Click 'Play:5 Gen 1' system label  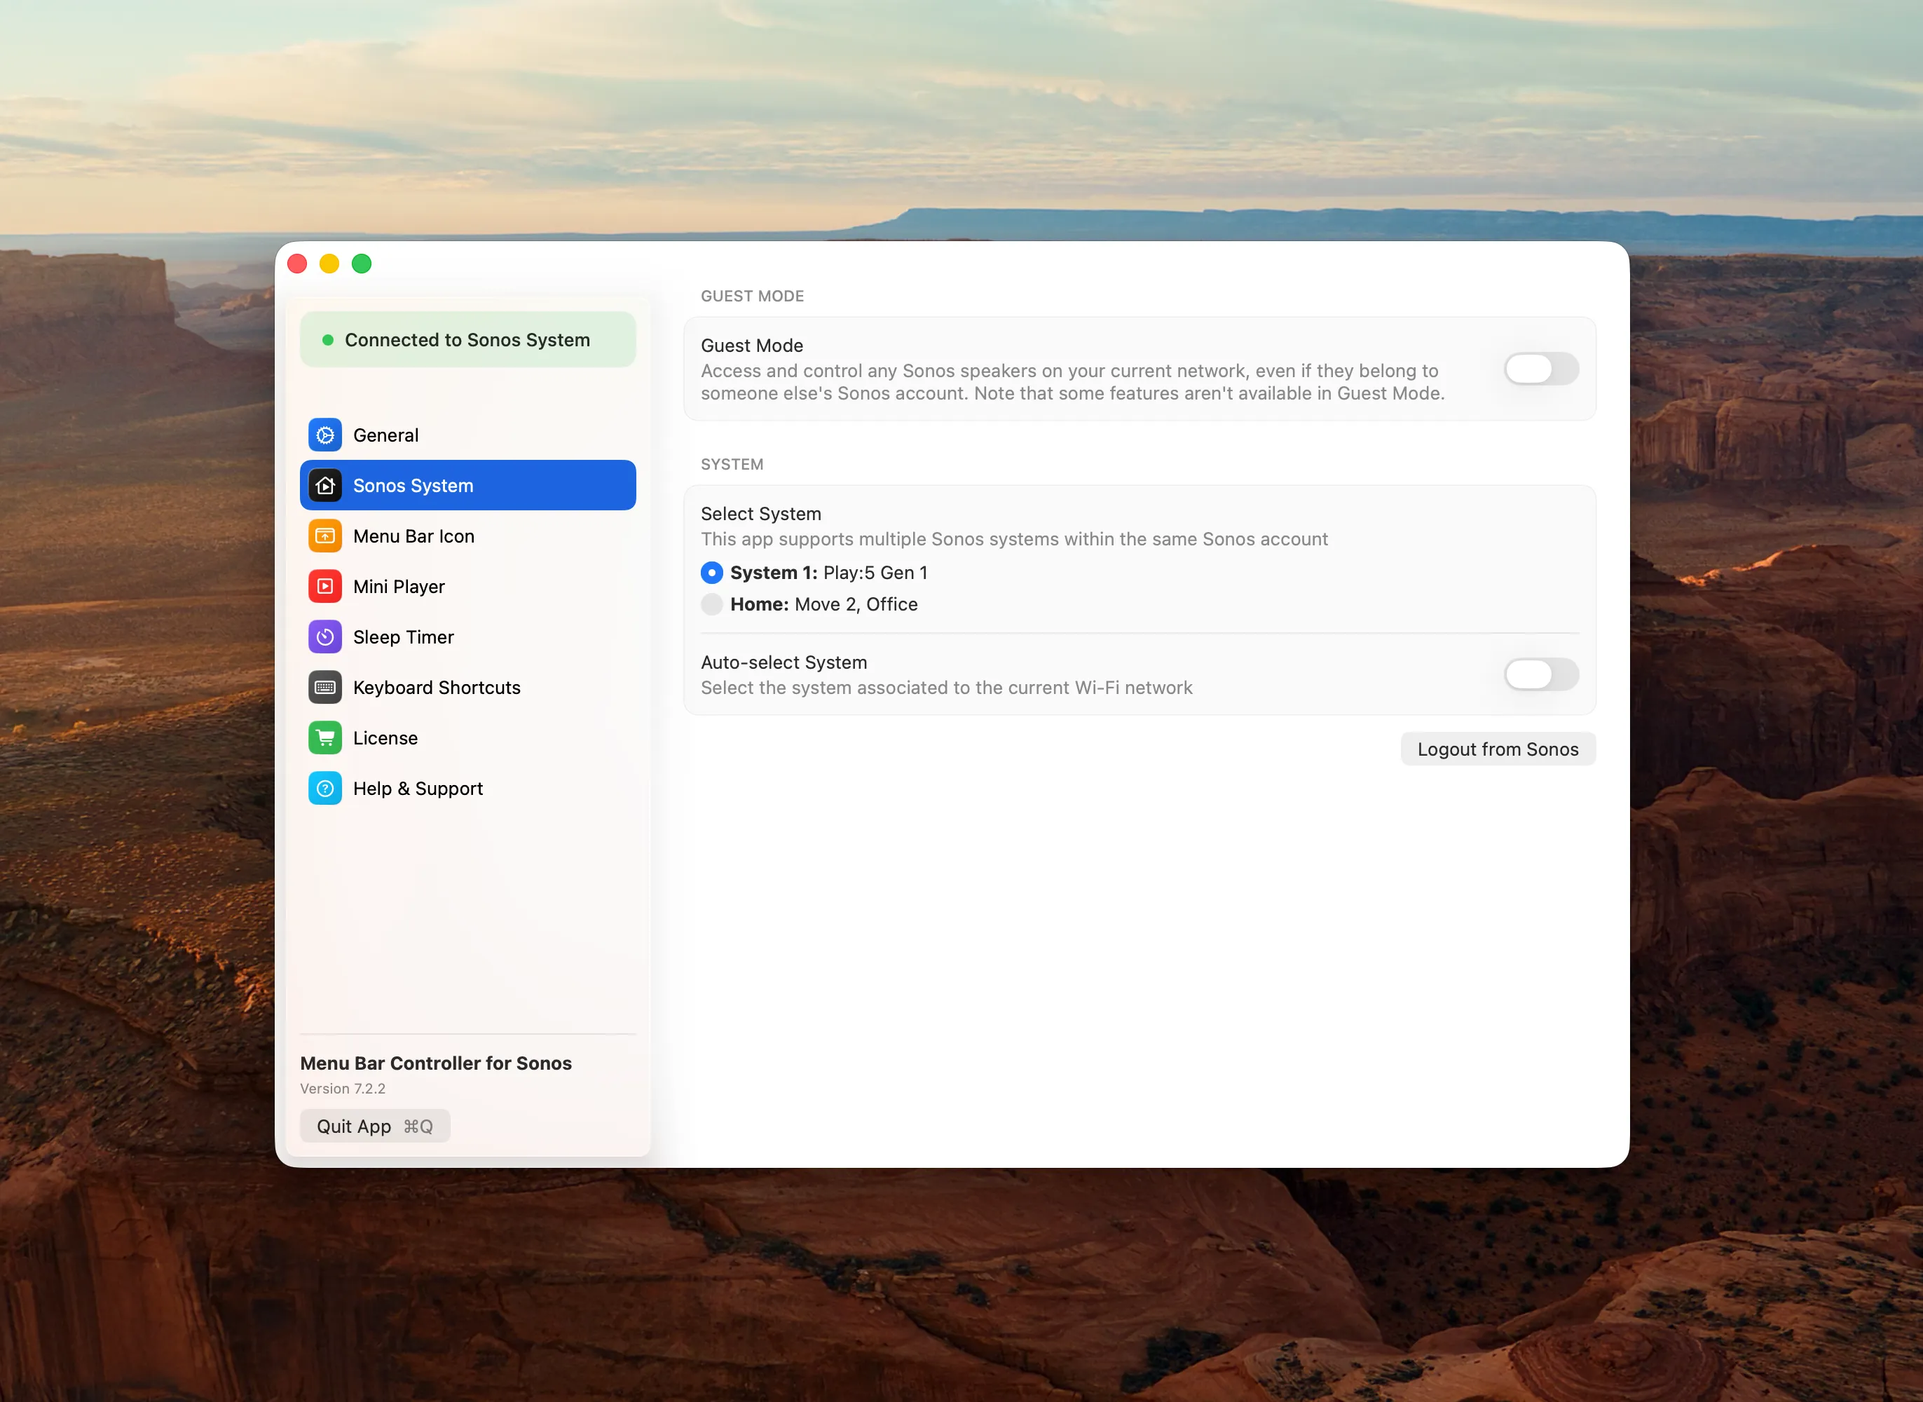875,573
